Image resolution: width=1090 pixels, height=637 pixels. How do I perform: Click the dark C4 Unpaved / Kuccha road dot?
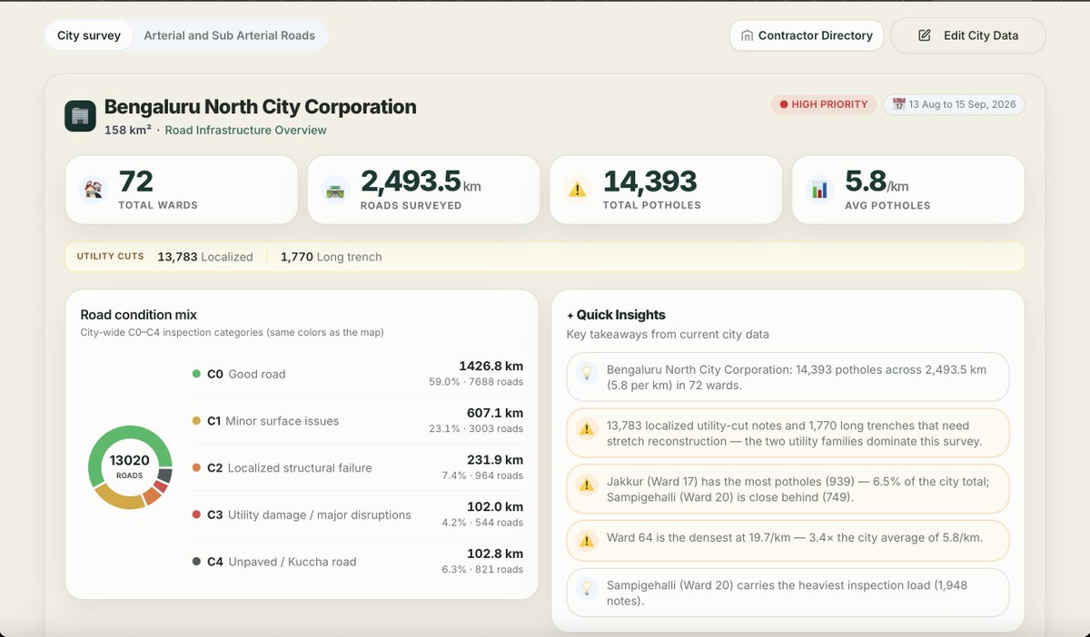coord(196,562)
